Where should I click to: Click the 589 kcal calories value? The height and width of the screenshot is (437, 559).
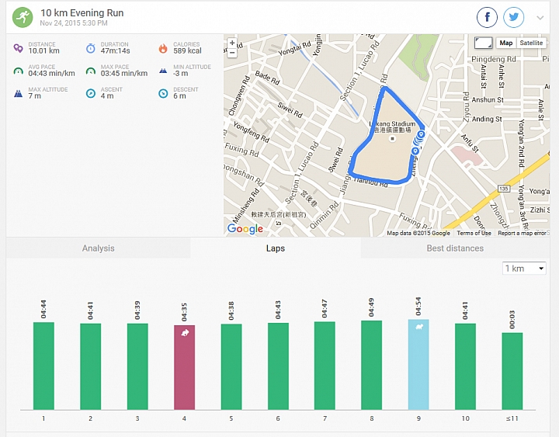point(187,51)
